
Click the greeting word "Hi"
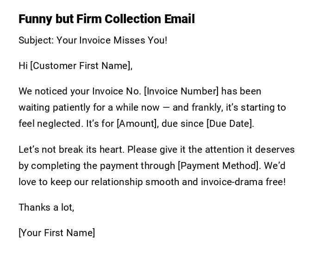tap(23, 66)
